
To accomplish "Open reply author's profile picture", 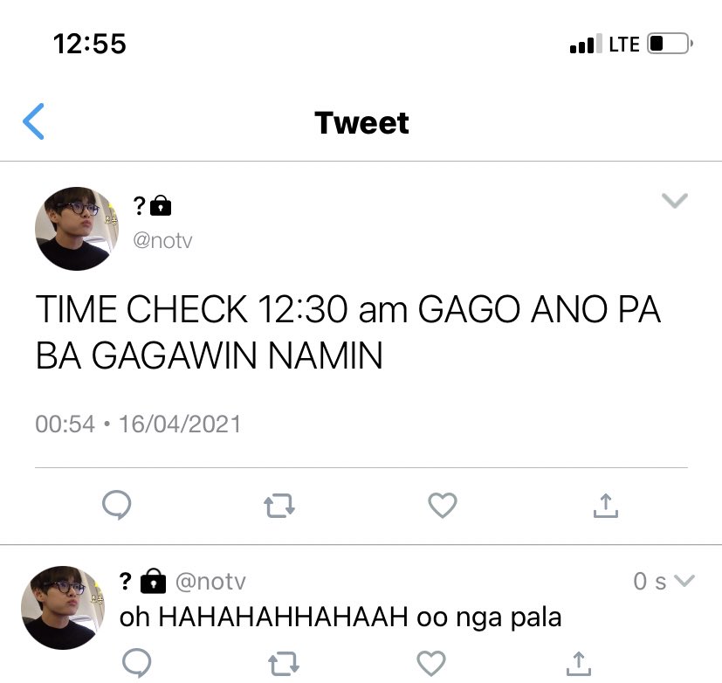I will [x=63, y=608].
